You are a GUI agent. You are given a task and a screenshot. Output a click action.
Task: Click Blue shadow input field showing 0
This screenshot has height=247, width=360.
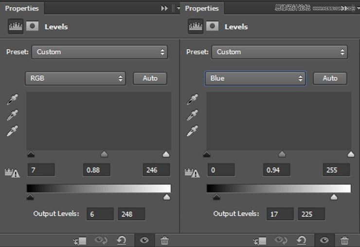[x=221, y=170]
